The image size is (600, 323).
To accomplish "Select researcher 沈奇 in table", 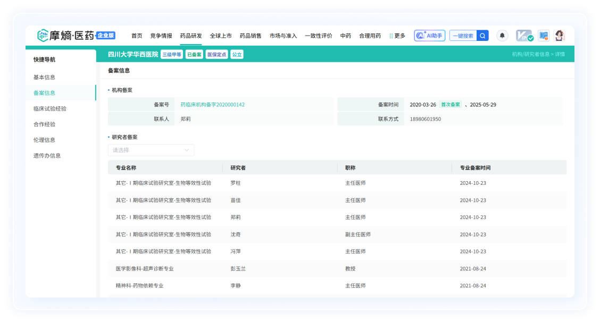I will pyautogui.click(x=236, y=234).
